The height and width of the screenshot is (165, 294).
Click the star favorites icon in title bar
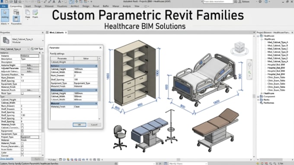(x=260, y=1)
